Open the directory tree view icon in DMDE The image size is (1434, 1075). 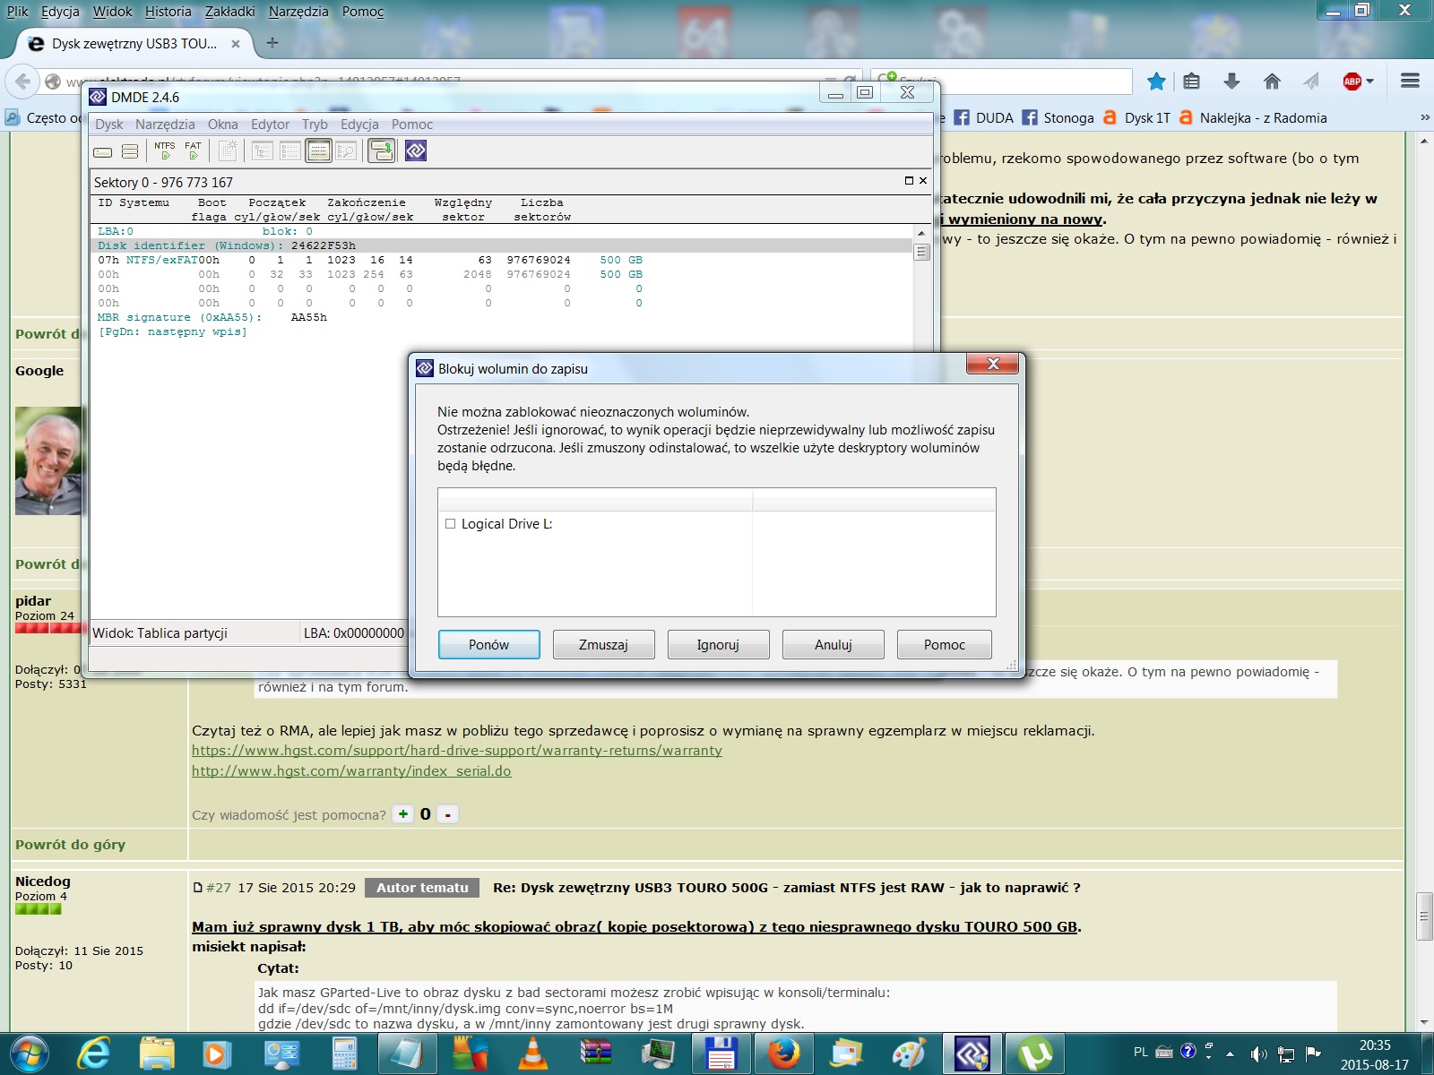click(x=263, y=150)
